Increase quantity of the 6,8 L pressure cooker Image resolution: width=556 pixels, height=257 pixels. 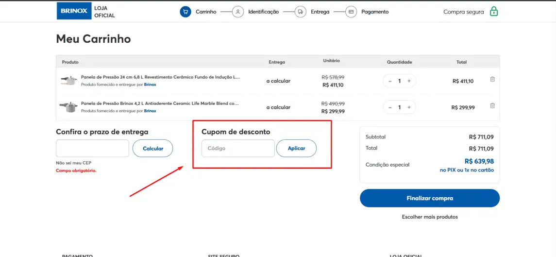pos(409,81)
